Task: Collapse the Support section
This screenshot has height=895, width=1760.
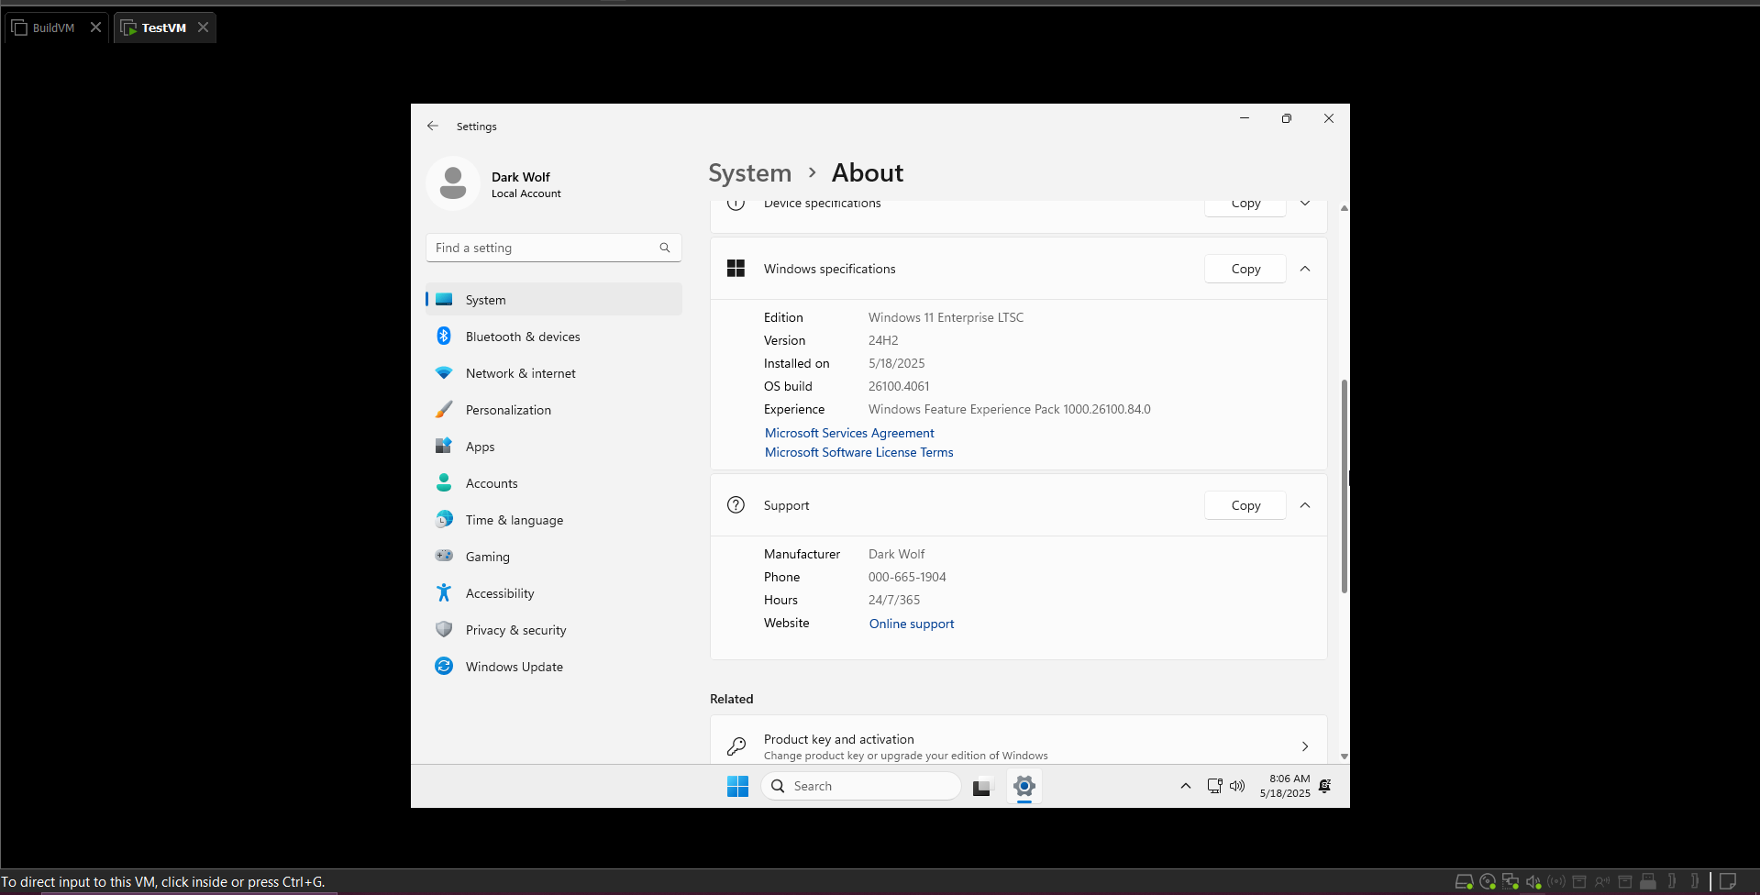Action: 1305,505
